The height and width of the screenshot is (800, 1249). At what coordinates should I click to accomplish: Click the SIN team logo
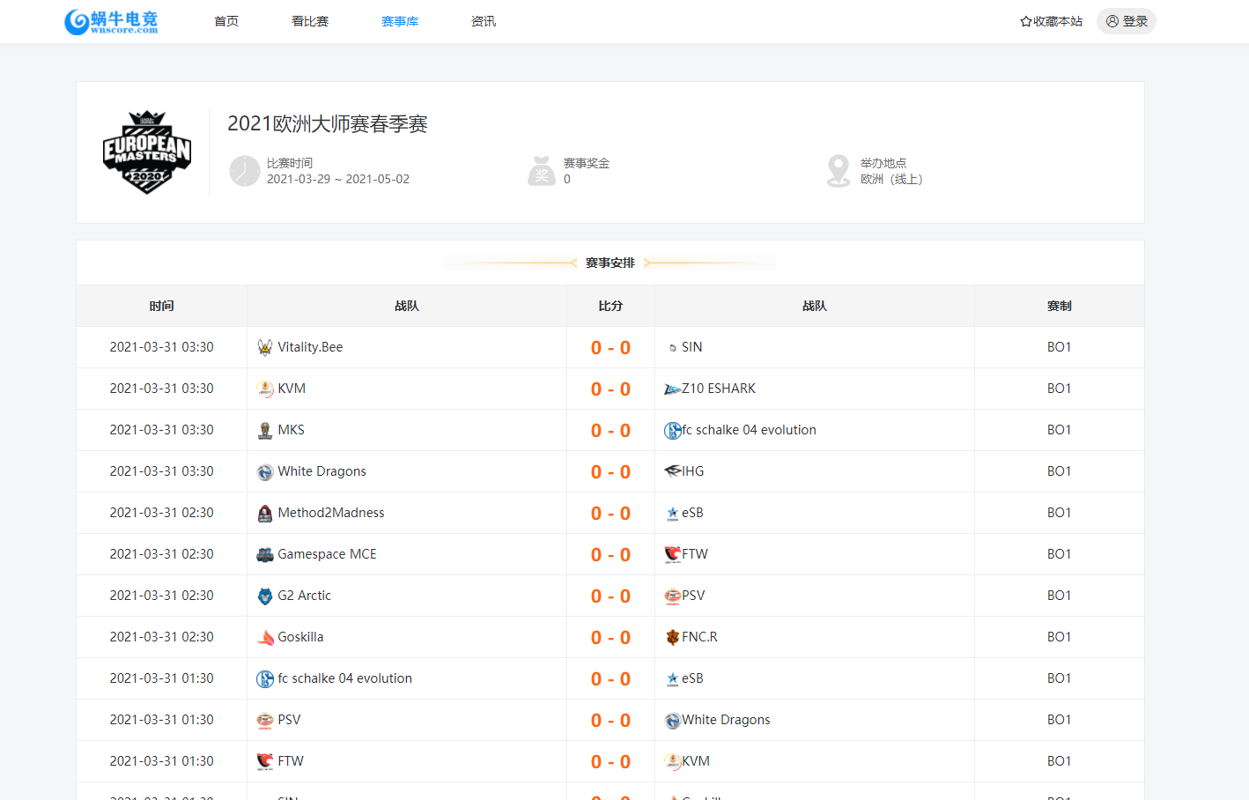673,347
